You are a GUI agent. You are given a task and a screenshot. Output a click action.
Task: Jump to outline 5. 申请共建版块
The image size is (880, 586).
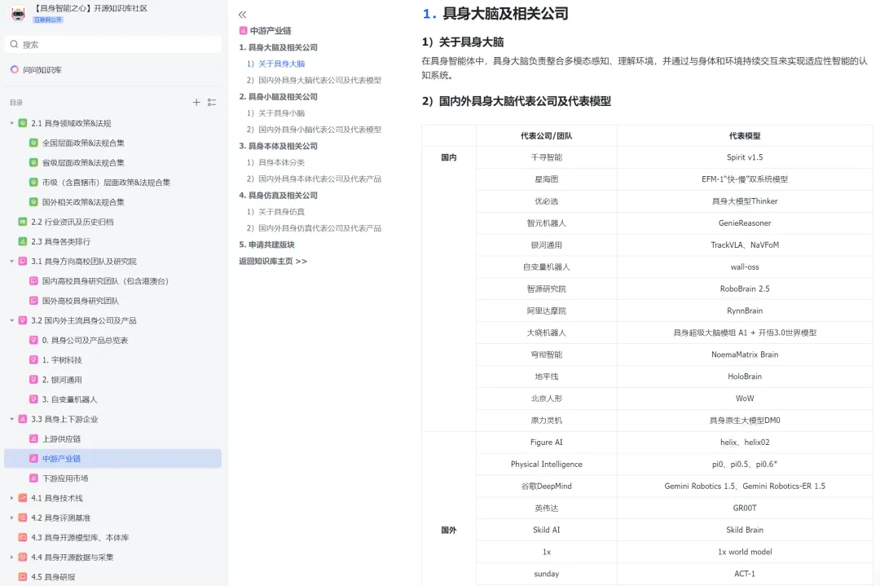click(266, 245)
